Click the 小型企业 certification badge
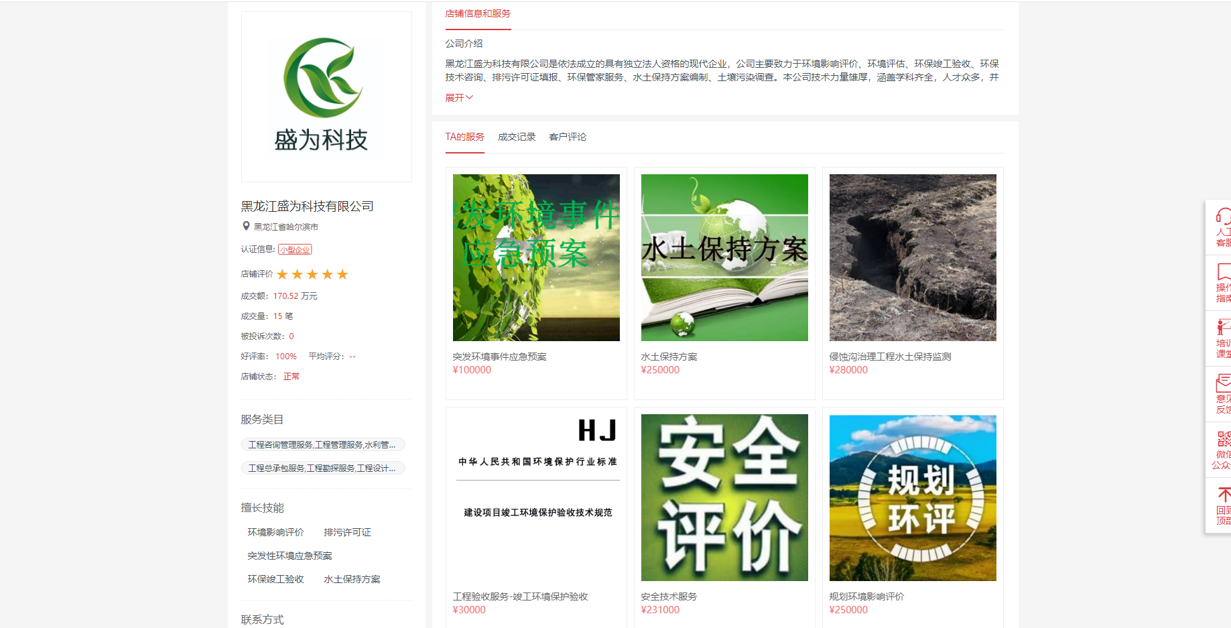 pyautogui.click(x=295, y=249)
